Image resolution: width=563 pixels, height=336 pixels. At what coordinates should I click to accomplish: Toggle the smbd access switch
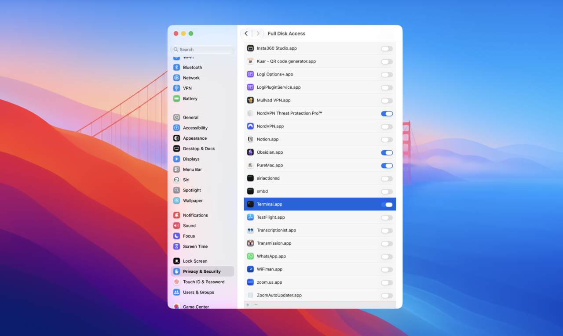click(387, 191)
